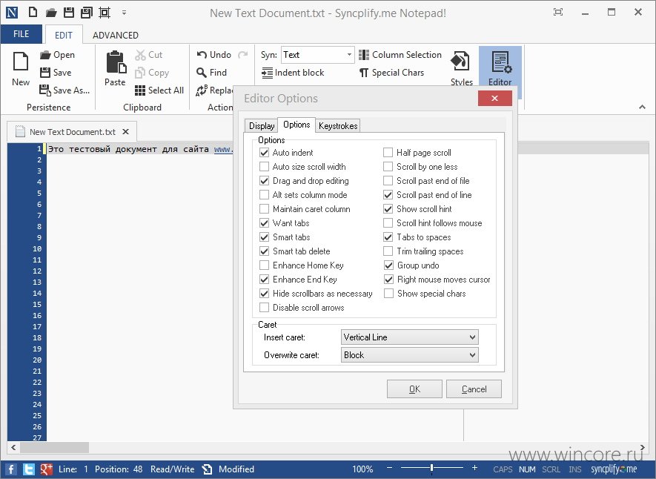Undo the last action
Image resolution: width=656 pixels, height=479 pixels.
tap(213, 55)
